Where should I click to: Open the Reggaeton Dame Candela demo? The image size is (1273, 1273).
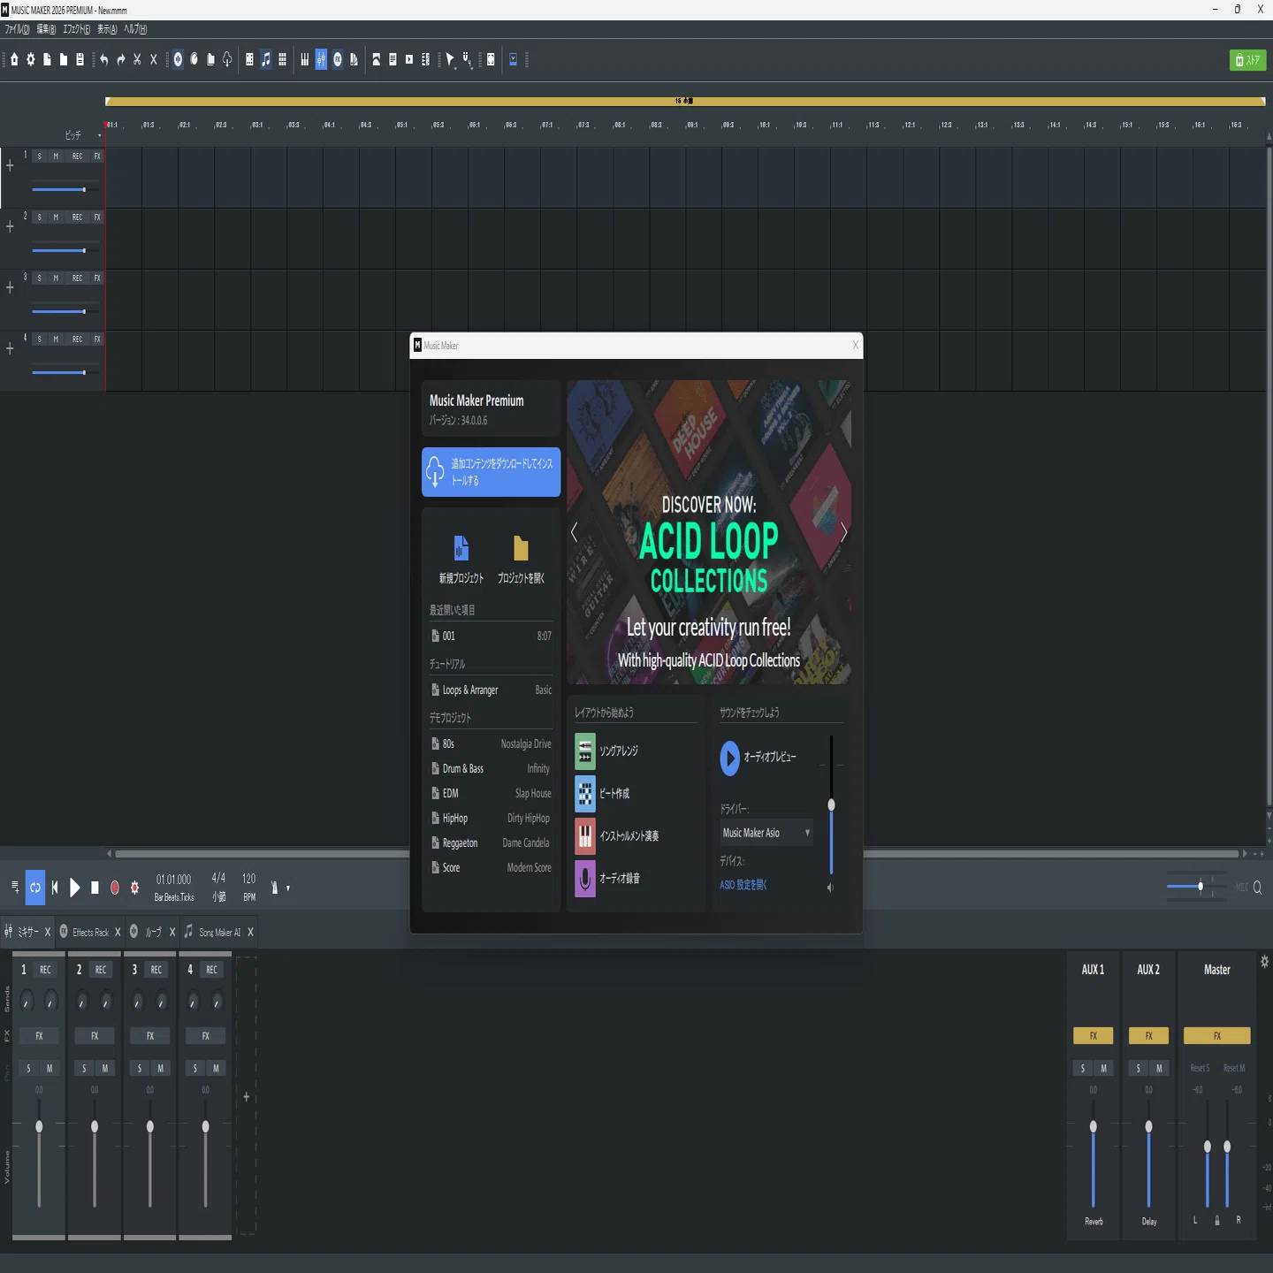[492, 842]
